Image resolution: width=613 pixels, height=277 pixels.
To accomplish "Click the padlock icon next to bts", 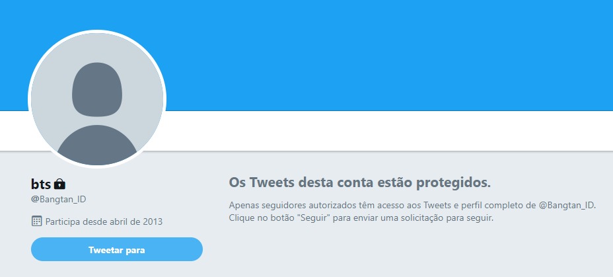I will coord(59,184).
